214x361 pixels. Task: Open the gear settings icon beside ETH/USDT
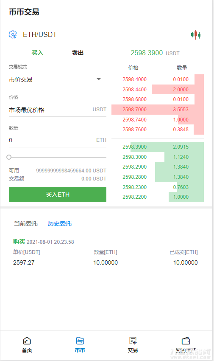click(x=13, y=34)
